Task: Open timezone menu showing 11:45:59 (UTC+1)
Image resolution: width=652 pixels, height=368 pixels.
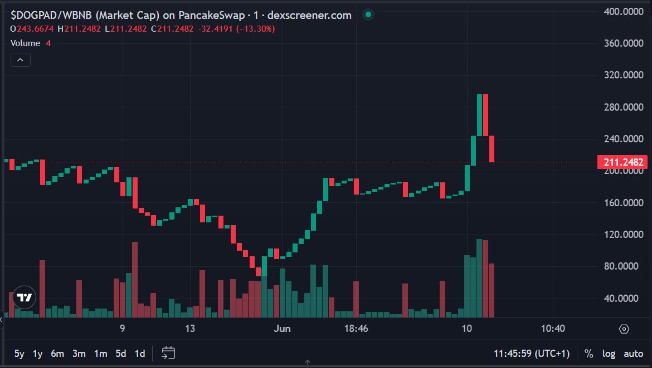Action: point(532,354)
